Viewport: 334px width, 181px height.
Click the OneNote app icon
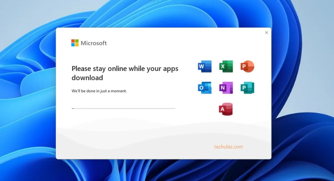[226, 88]
